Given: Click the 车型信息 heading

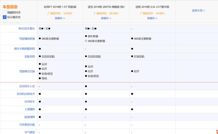Looking at the screenshot, I should [x=10, y=7].
